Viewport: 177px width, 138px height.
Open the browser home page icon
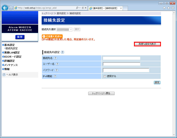[164, 8]
